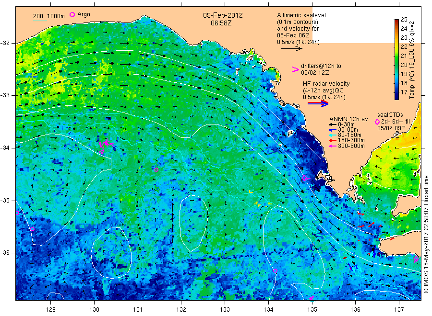Click the red 150-300m ANMN arrow
Image resolution: width=432 pixels, height=316 pixels.
(x=333, y=140)
